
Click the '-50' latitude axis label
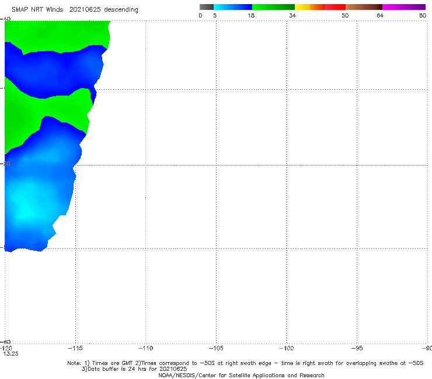click(5, 163)
